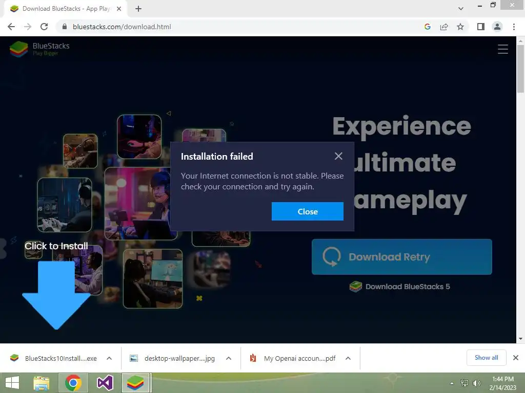Expand options for My Openai pdf download

pyautogui.click(x=348, y=358)
